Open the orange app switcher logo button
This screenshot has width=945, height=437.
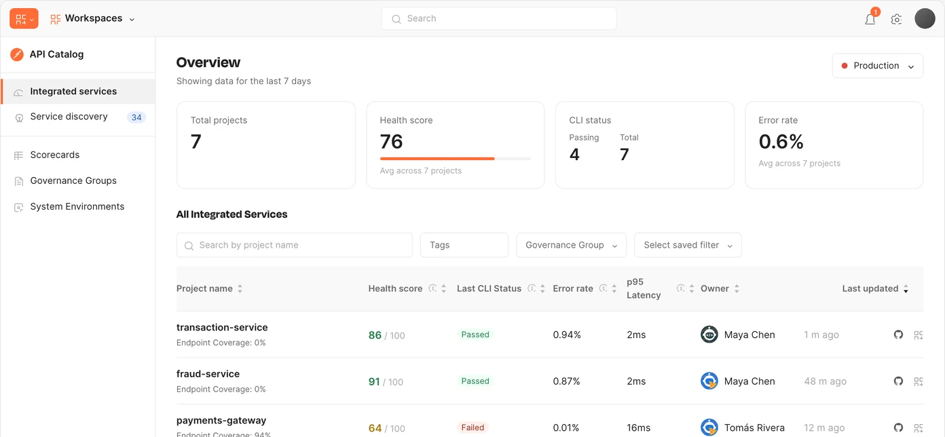tap(24, 19)
